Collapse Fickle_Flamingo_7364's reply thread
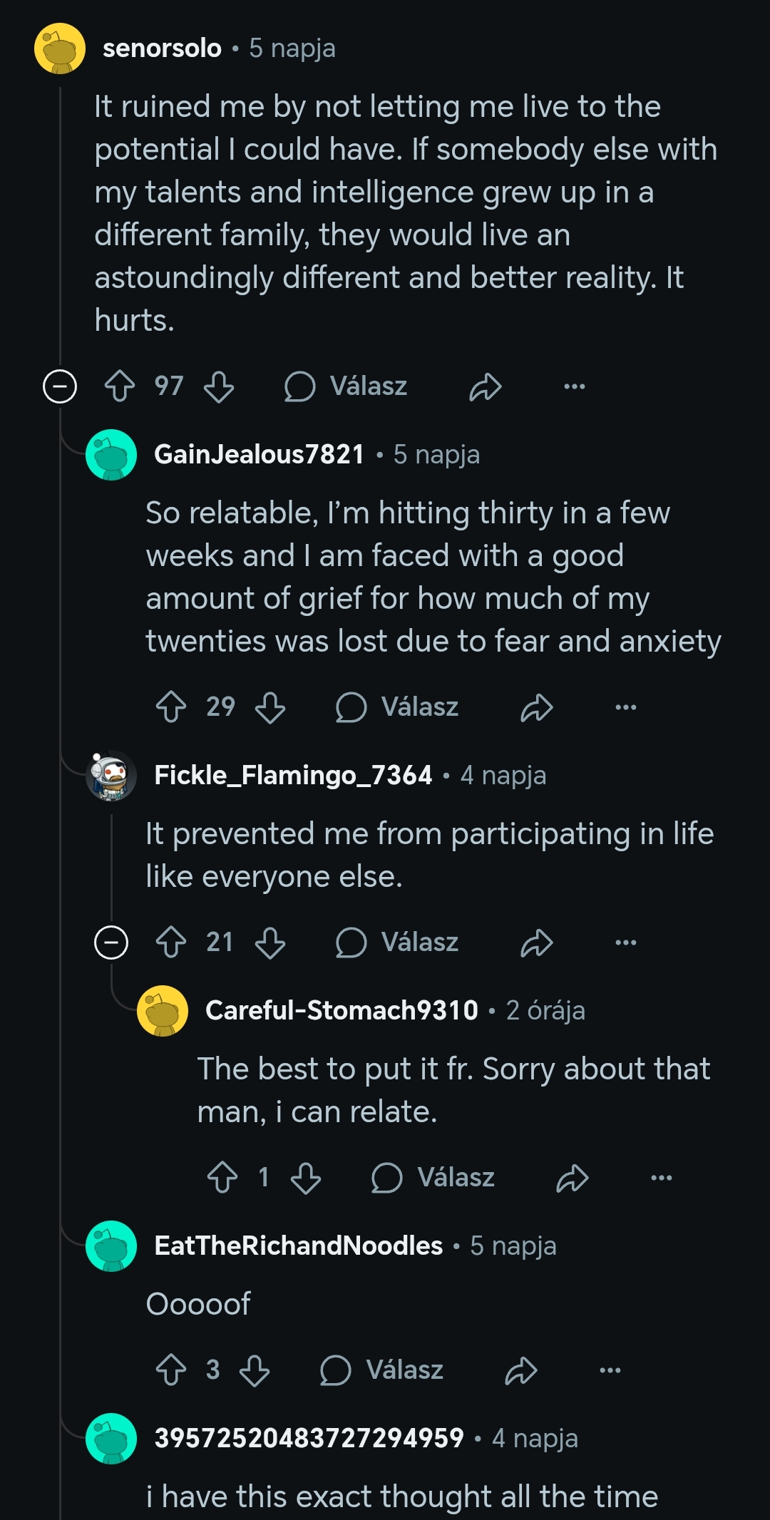The width and height of the screenshot is (770, 1520). click(111, 943)
